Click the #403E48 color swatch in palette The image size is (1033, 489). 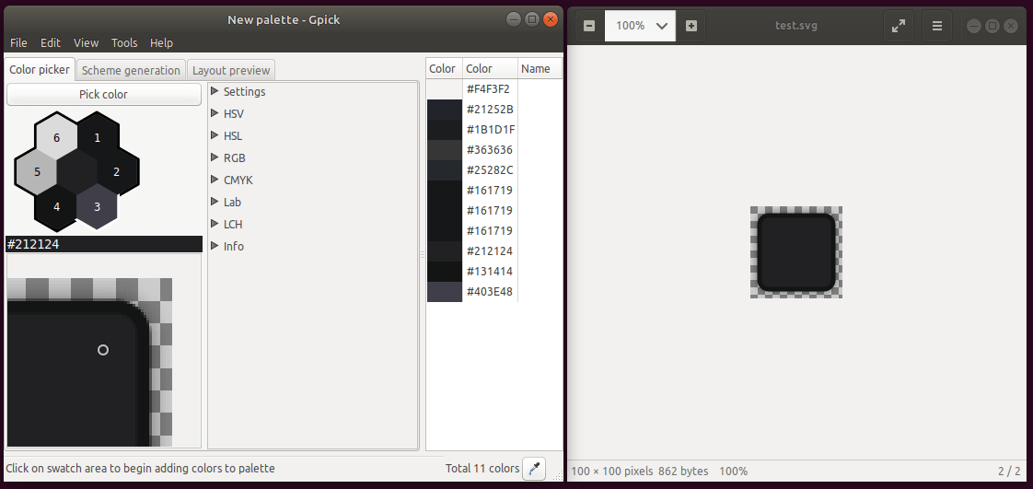pos(445,292)
